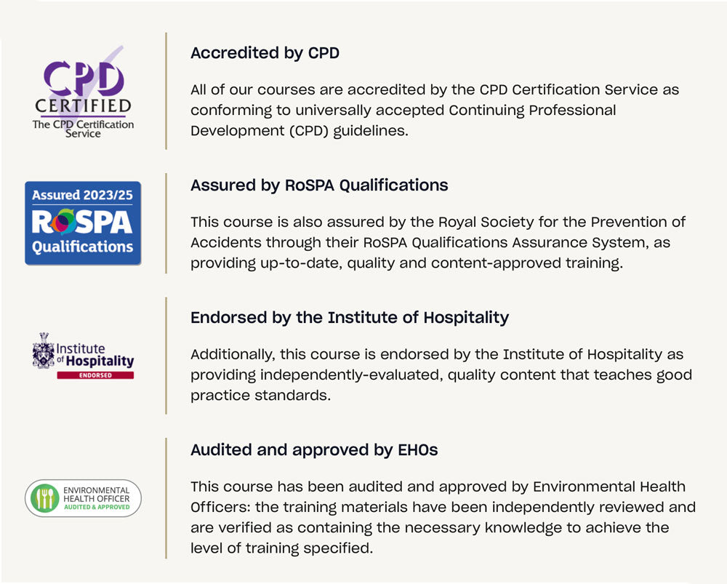Click the vertical divider beside the Hospitality section
Screen dimensions: 727x584
[x=166, y=356]
